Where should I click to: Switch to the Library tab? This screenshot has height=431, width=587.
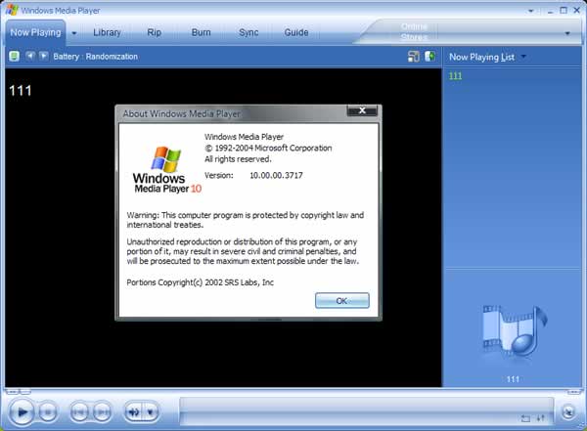pyautogui.click(x=107, y=32)
